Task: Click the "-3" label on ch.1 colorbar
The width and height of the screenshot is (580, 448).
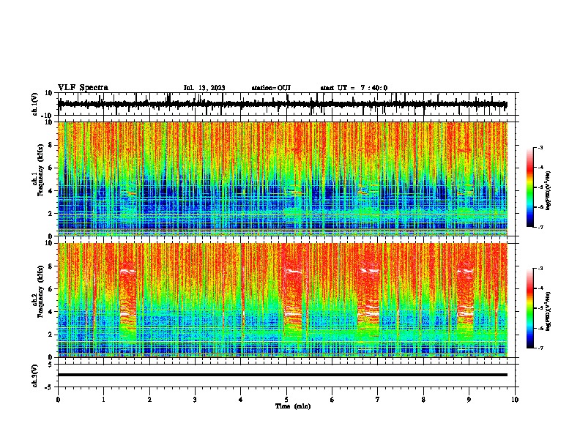Action: click(x=540, y=147)
